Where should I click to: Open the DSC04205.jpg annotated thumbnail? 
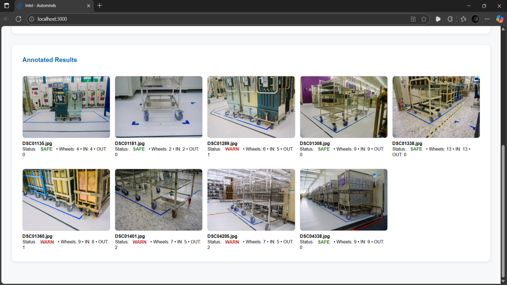click(x=251, y=200)
